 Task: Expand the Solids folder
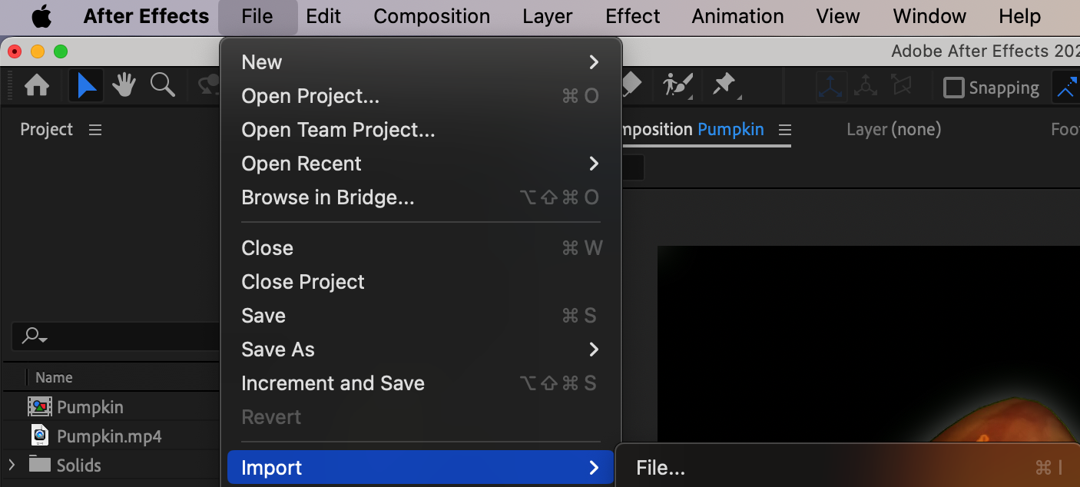[x=12, y=465]
